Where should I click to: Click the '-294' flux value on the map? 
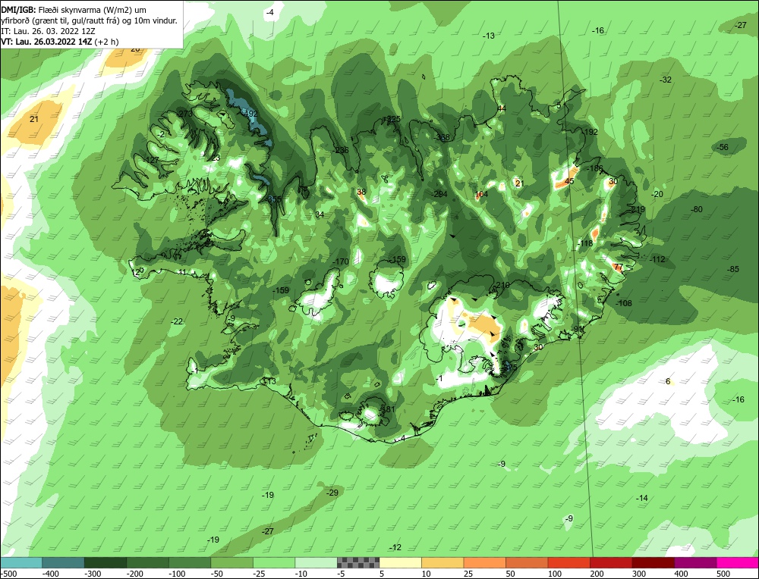click(x=439, y=194)
